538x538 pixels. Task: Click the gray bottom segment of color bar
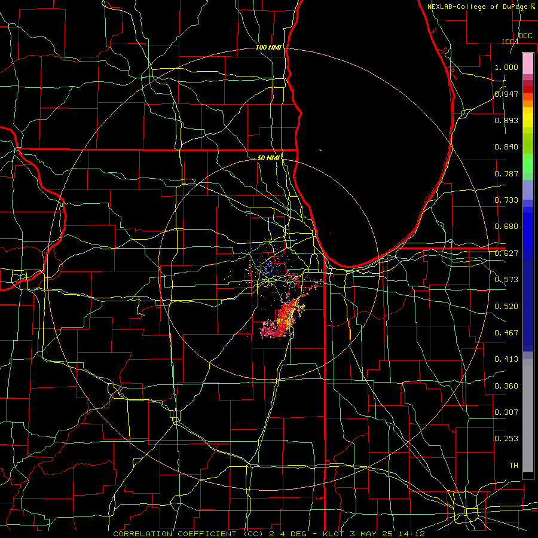pos(528,415)
